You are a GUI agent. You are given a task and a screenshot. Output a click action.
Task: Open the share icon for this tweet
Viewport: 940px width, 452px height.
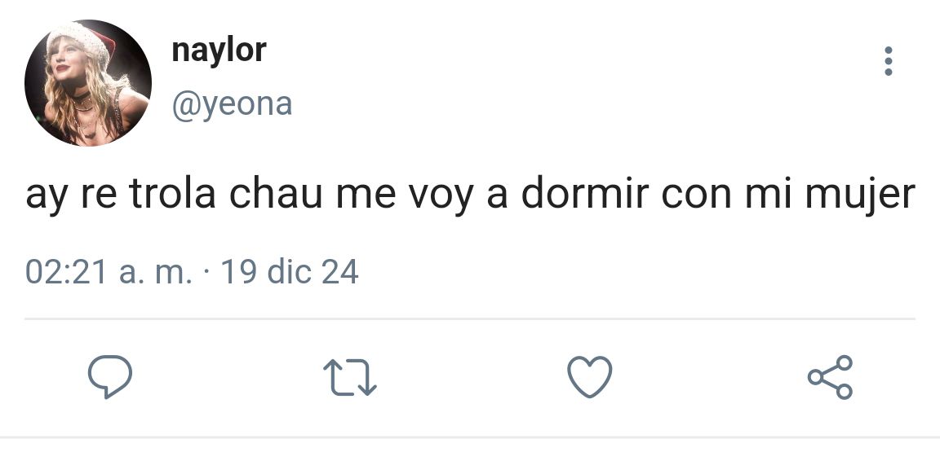tap(831, 376)
